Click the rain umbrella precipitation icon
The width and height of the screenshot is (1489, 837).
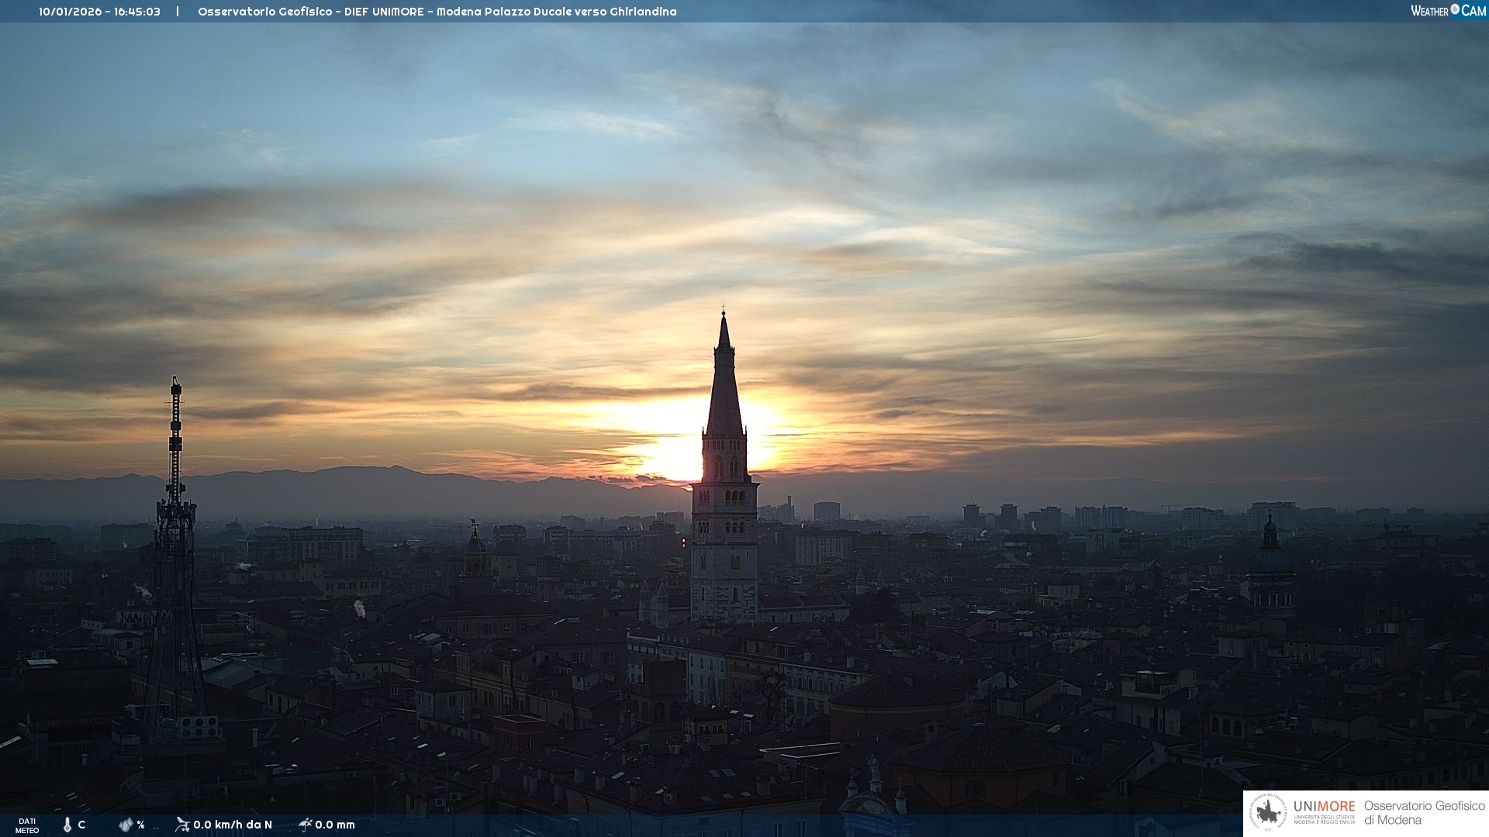pyautogui.click(x=306, y=824)
